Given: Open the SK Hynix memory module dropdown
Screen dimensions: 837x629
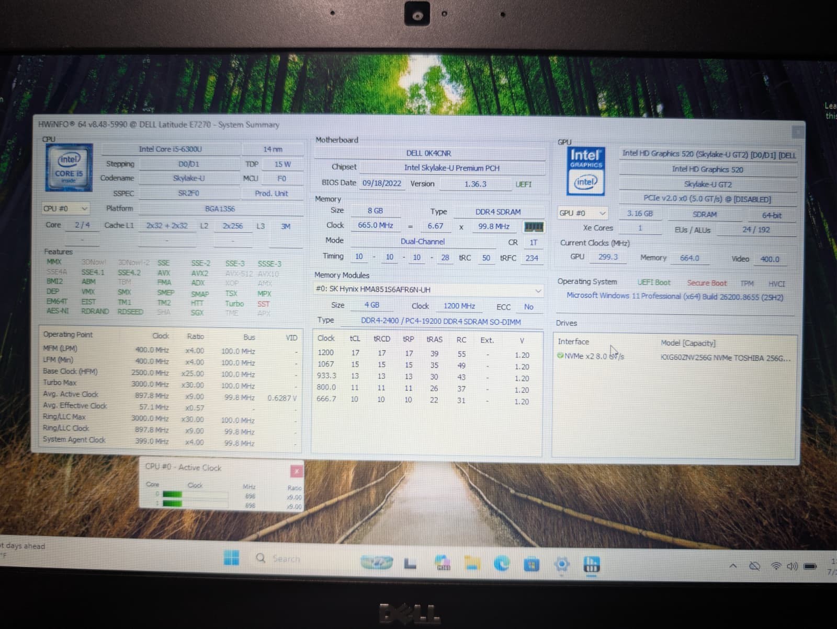Looking at the screenshot, I should point(428,289).
